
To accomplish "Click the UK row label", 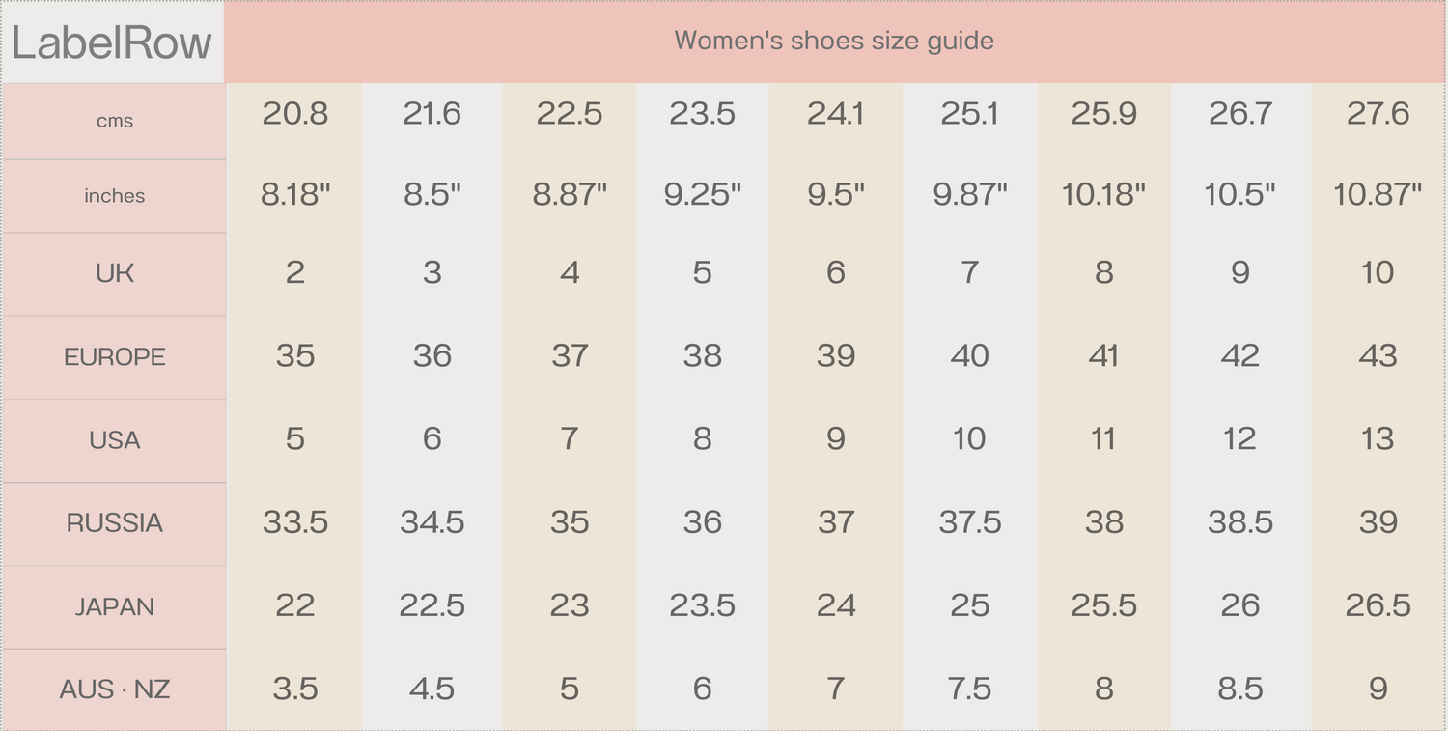I will click(114, 273).
